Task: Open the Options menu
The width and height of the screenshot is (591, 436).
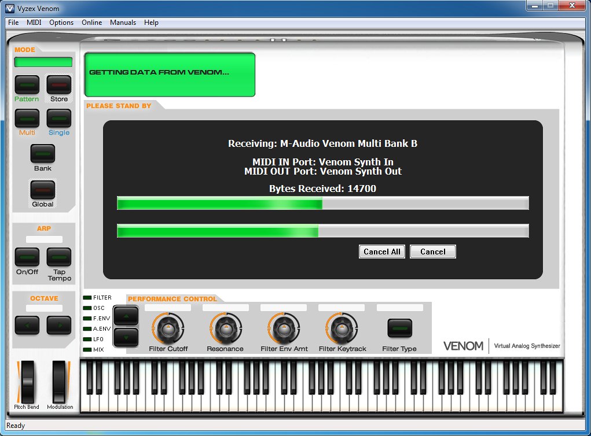Action: [61, 23]
